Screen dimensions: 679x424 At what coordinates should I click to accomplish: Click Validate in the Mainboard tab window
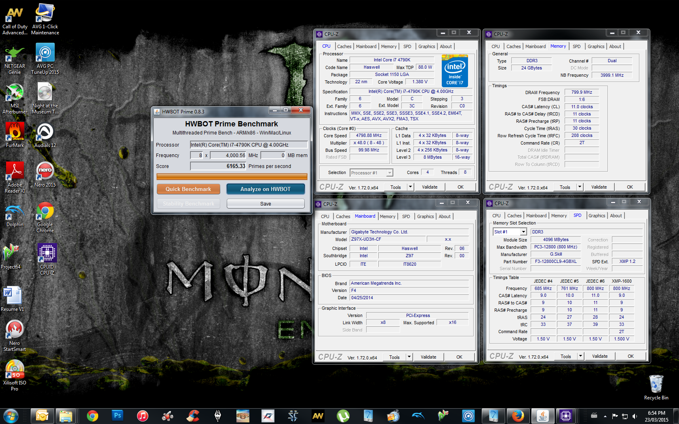click(428, 357)
